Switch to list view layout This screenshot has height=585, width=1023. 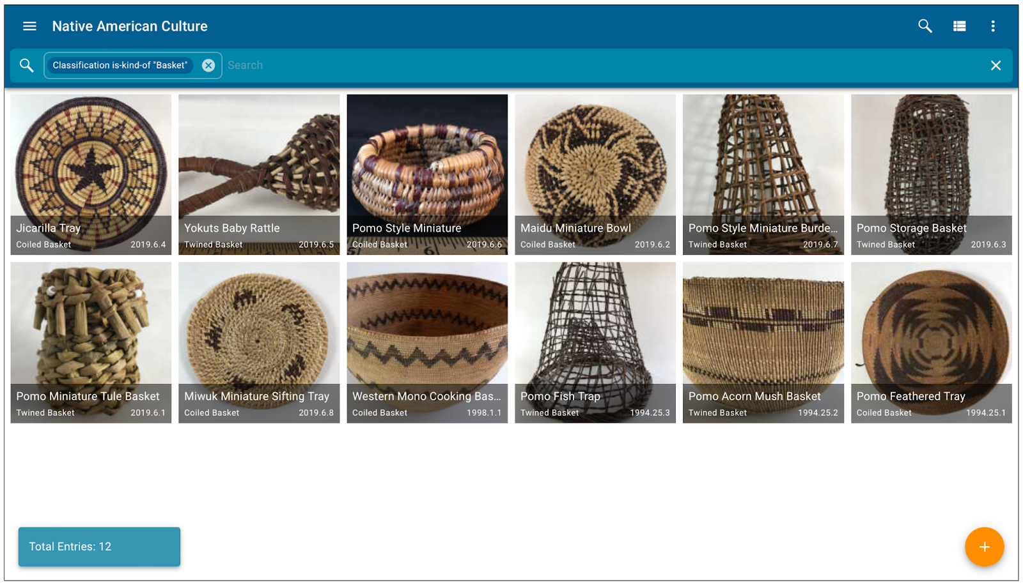[x=959, y=26]
